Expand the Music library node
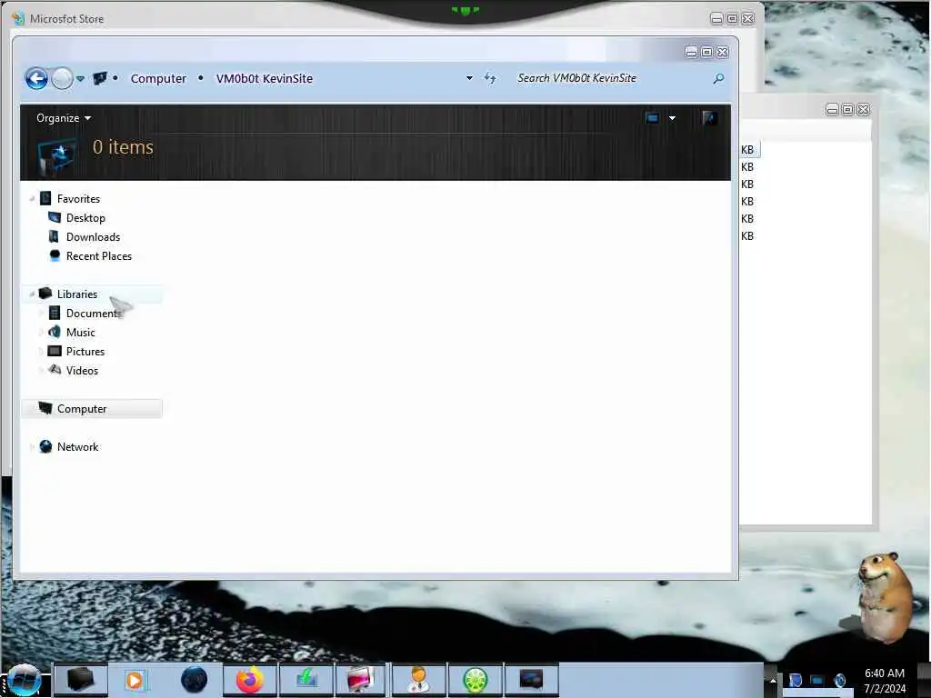931x698 pixels. pos(40,332)
